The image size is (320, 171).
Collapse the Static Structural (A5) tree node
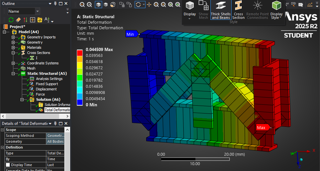tap(13, 73)
